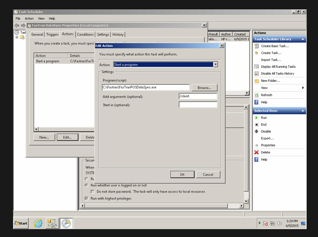
Task: Toggle 'Do not store password' checkbox
Action: [x=93, y=191]
